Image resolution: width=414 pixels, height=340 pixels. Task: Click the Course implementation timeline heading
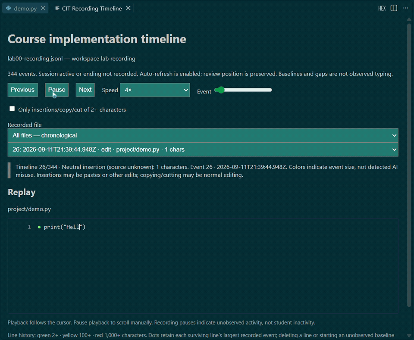[x=97, y=39]
